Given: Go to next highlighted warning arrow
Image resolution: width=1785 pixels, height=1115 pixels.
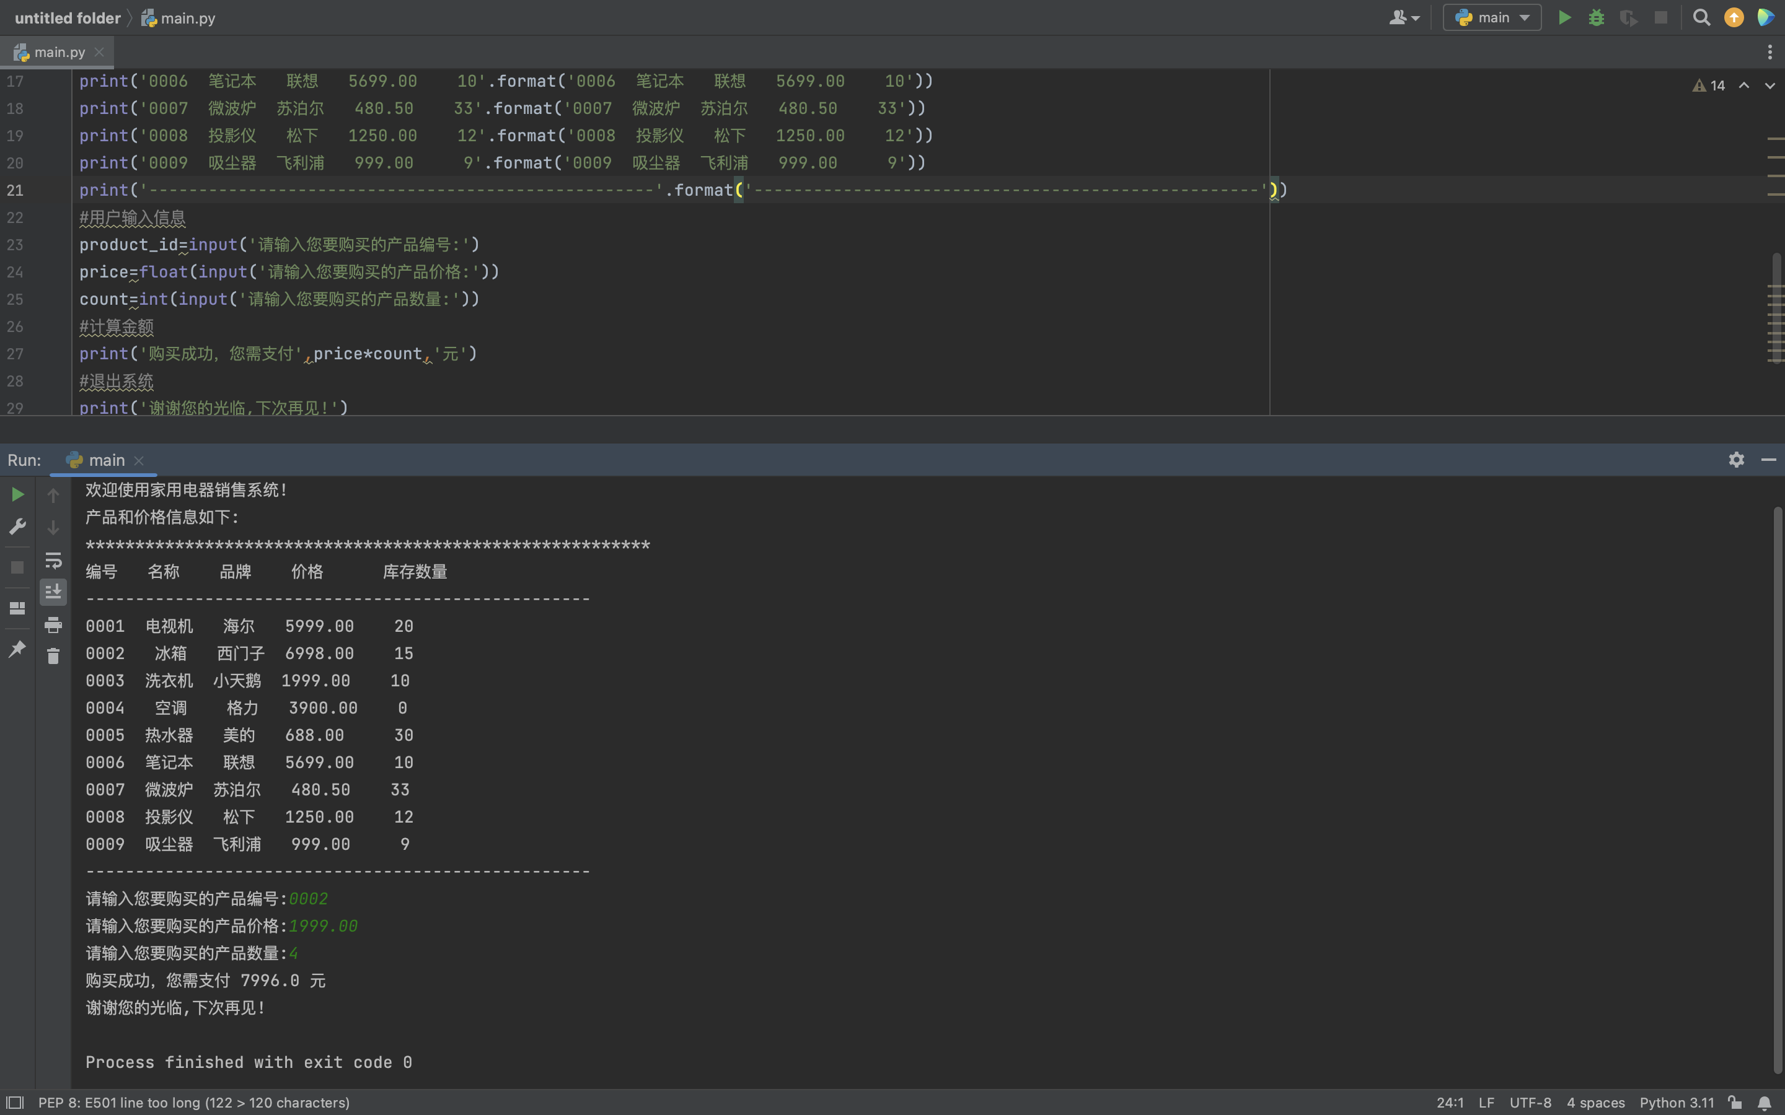Looking at the screenshot, I should click(1770, 86).
